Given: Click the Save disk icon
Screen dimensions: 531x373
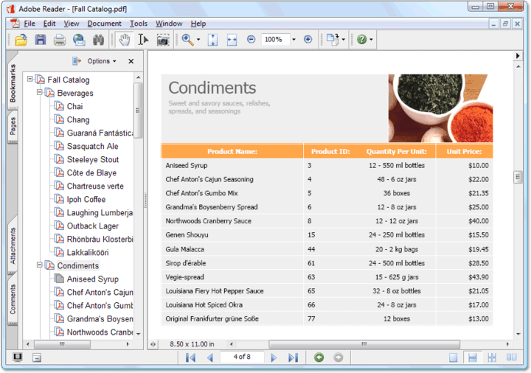Looking at the screenshot, I should (41, 40).
